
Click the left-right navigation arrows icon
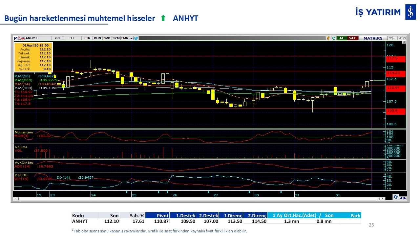pyautogui.click(x=403, y=198)
